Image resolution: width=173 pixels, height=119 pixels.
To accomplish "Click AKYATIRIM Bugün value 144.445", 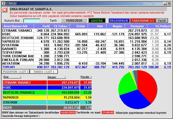I will 118,63.
